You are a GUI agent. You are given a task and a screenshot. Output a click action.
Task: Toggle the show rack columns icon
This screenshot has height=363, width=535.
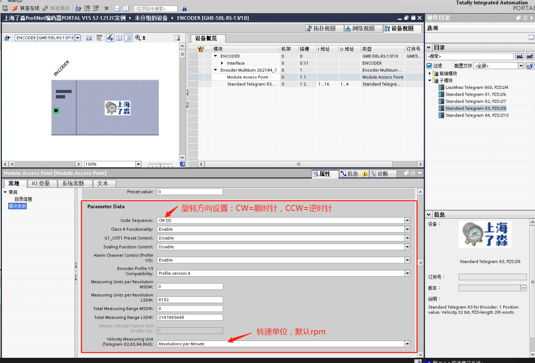click(x=128, y=38)
